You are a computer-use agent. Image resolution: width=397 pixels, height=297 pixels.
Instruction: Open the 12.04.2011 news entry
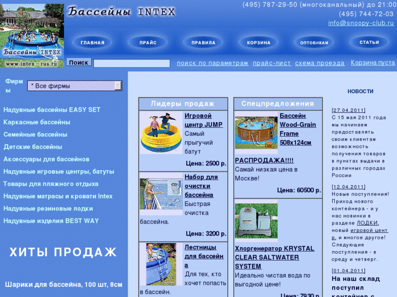click(348, 187)
